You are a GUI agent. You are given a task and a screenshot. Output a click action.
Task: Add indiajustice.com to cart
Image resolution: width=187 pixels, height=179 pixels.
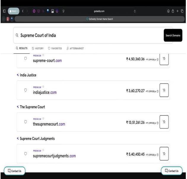tap(164, 90)
